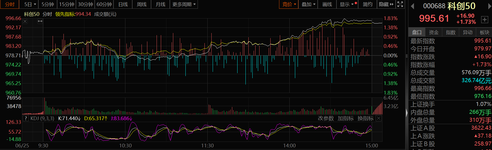Click the X icon at chart top-left
Screen dimensions: 492x150
tap(25, 21)
